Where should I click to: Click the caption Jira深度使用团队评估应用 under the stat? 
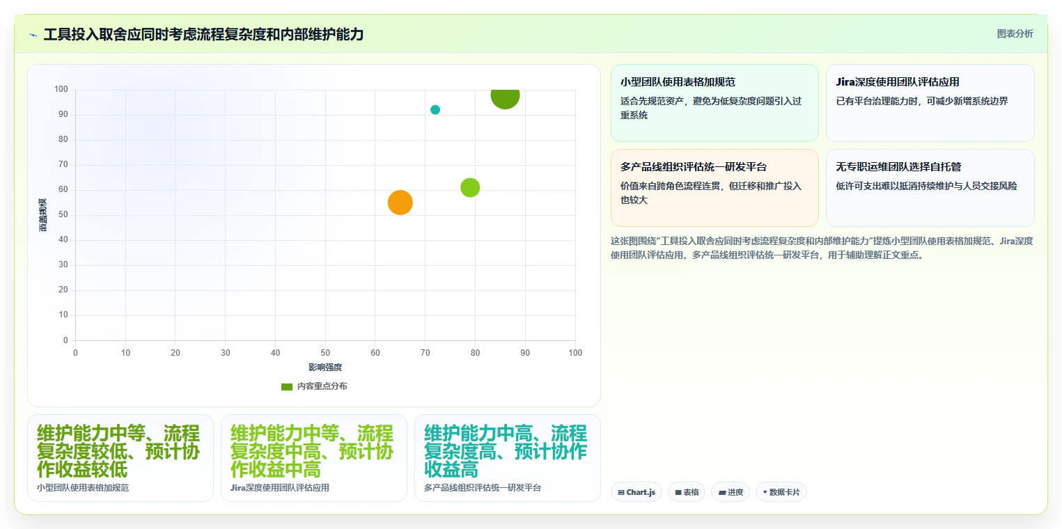coord(280,488)
